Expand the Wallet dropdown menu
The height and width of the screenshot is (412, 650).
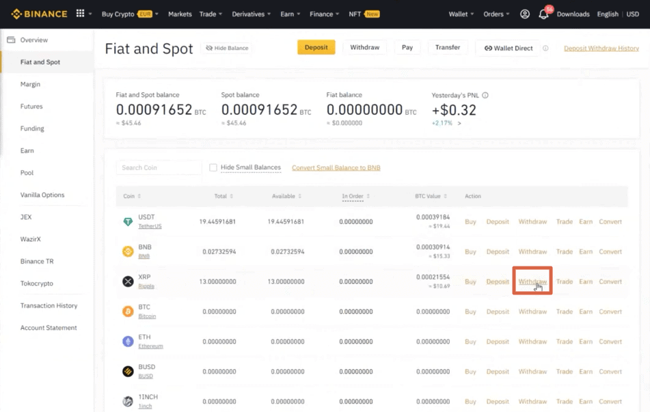click(x=461, y=14)
